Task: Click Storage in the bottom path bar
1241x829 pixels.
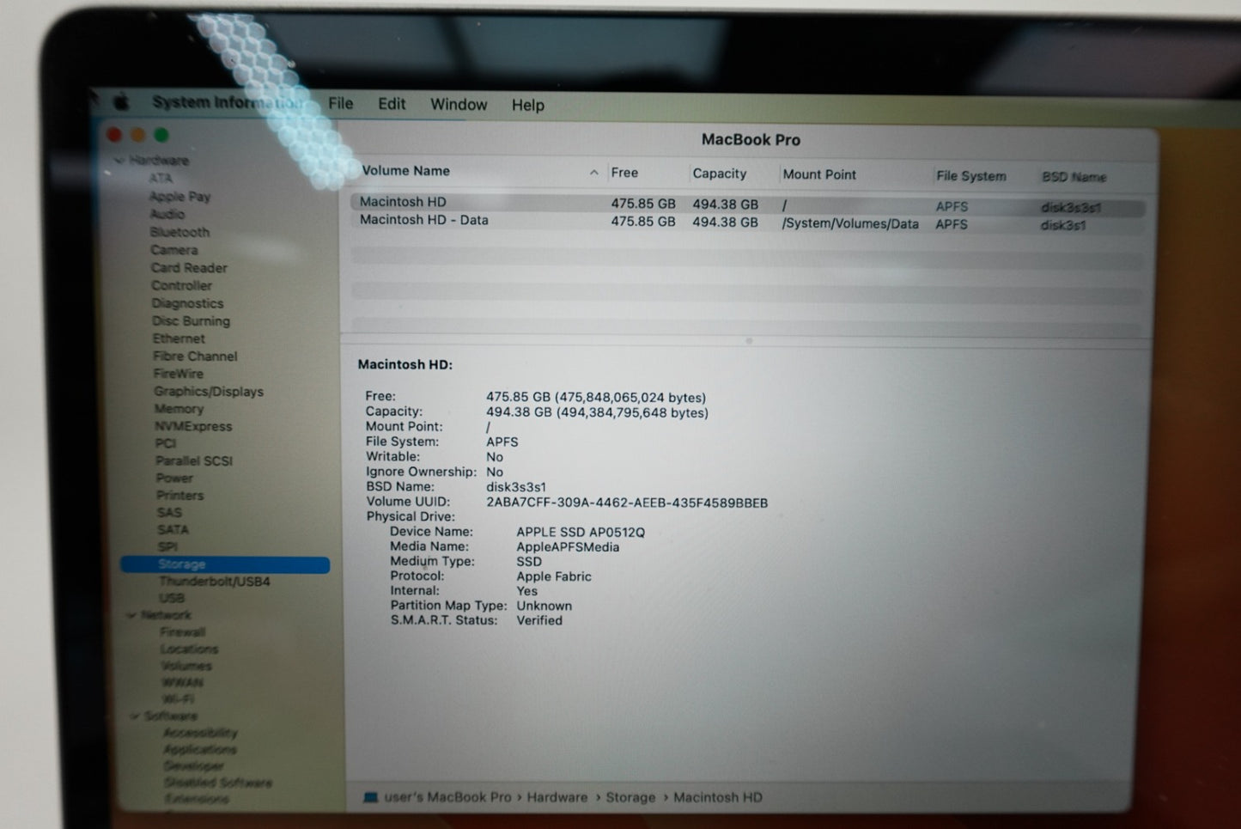Action: point(630,797)
